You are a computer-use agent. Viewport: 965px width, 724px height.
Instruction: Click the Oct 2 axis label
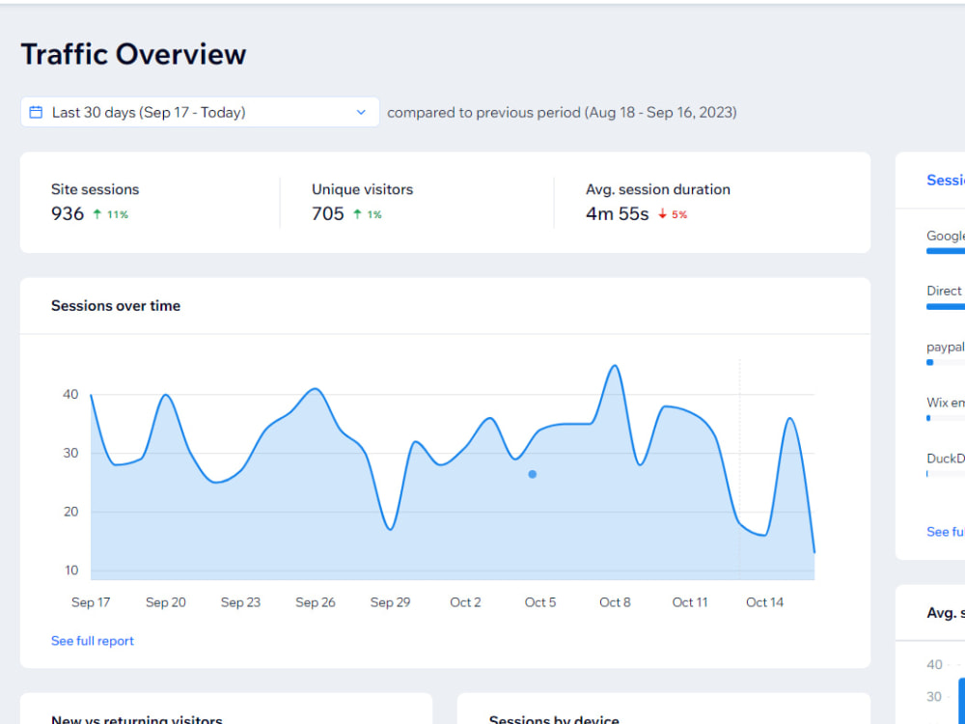click(465, 602)
